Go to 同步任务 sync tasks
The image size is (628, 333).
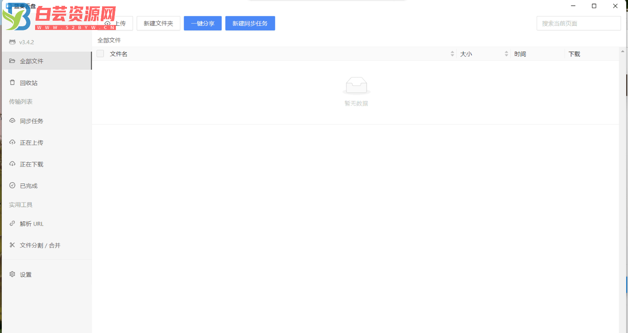point(46,121)
